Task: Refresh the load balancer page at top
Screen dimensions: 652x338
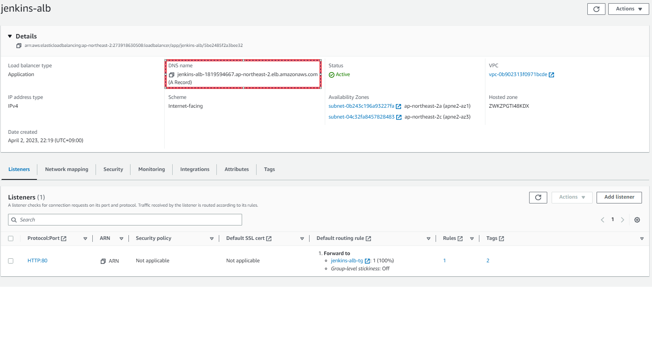Action: coord(596,9)
